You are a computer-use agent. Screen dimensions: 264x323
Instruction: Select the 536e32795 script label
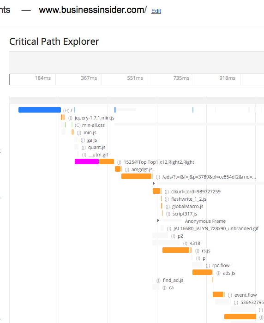pos(252,302)
